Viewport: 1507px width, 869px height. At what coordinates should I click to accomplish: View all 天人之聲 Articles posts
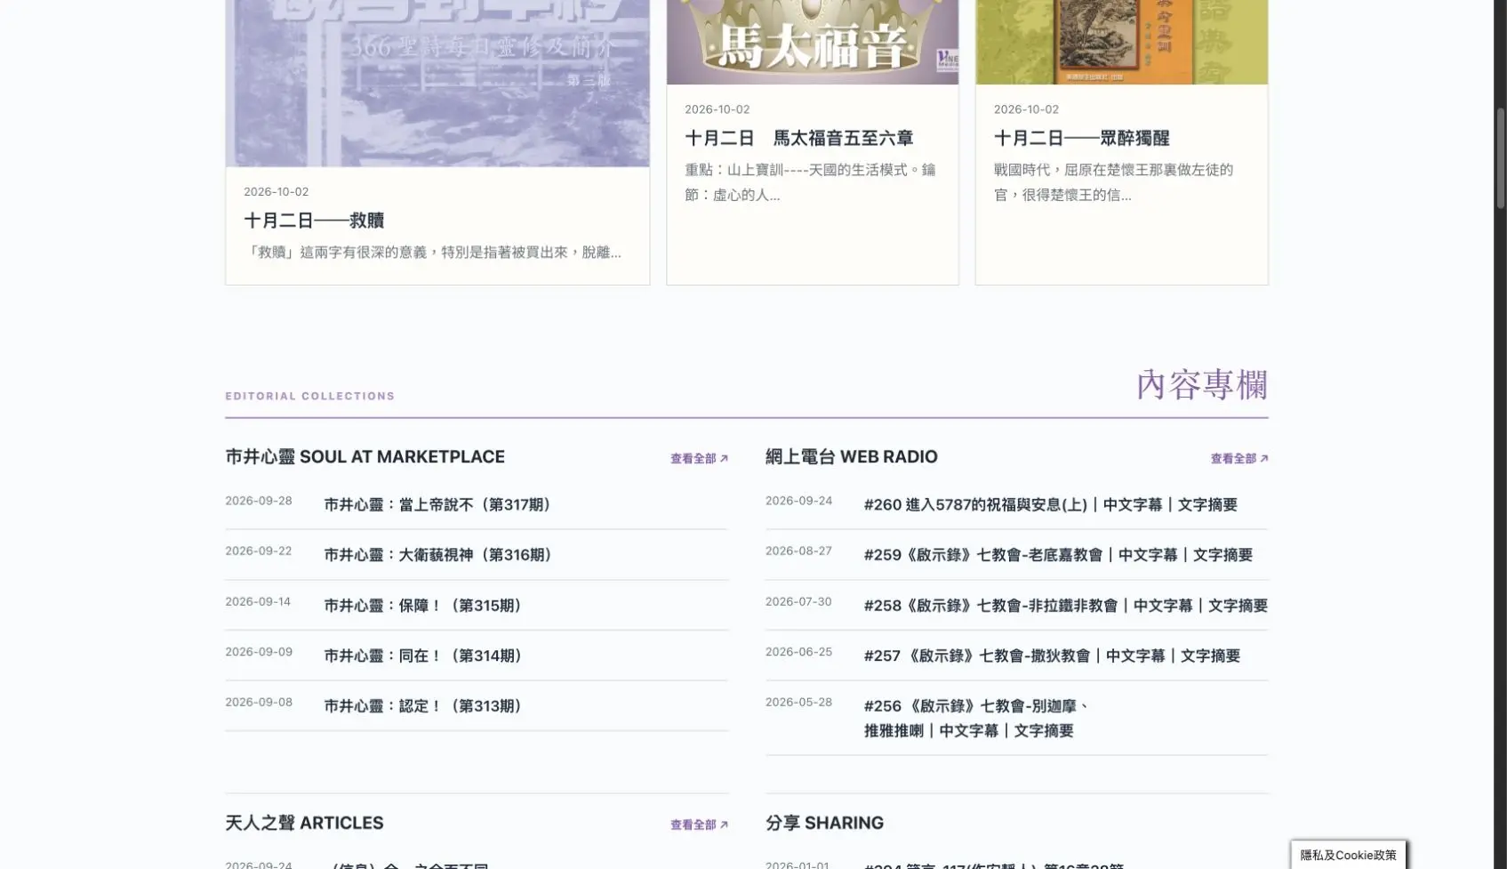[699, 825]
